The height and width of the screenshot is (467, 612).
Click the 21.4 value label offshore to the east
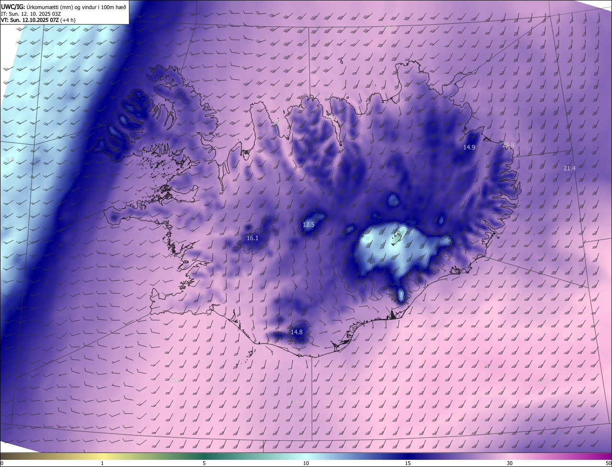tap(569, 168)
